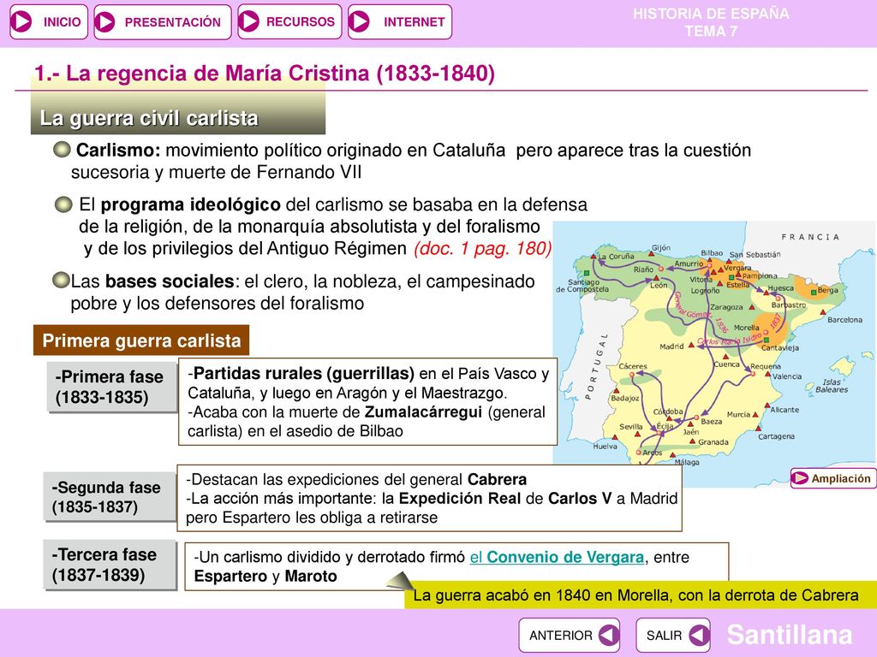Go to the PRESENTACIÓN section
877x657 pixels.
click(162, 21)
